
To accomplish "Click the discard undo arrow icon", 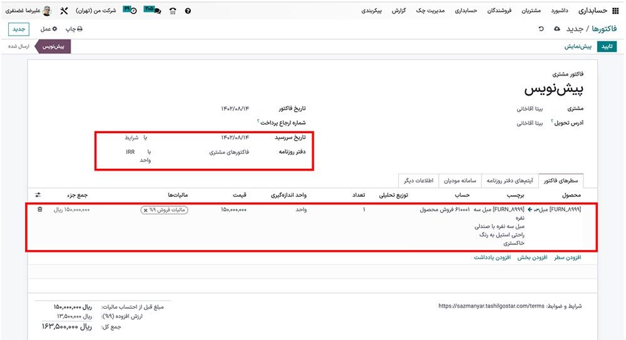I will click(541, 29).
